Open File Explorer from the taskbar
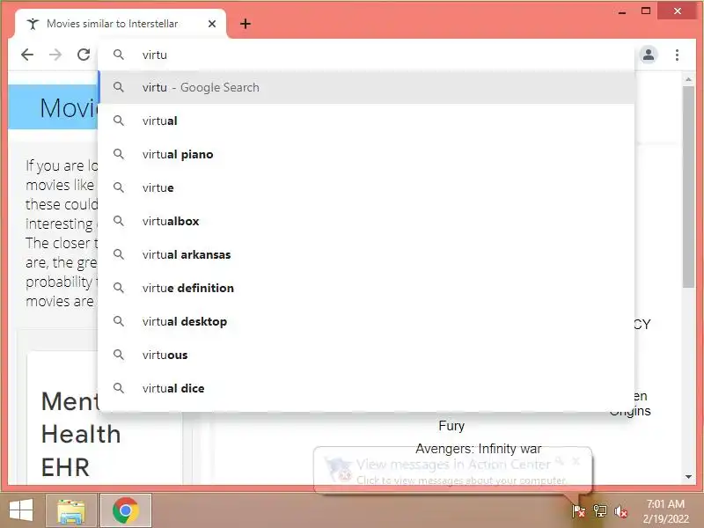This screenshot has width=704, height=528. (x=71, y=510)
